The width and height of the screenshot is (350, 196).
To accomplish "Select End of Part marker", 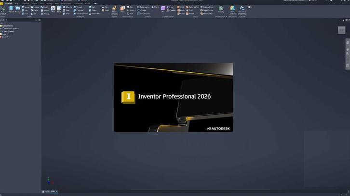I will tap(5, 37).
